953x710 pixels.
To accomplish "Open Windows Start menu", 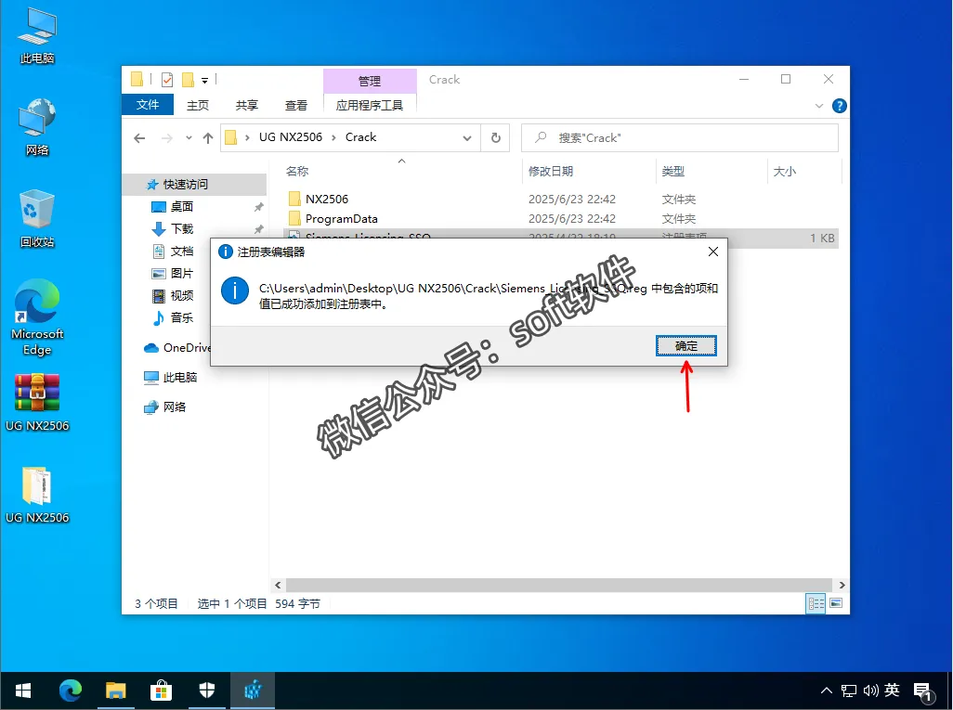I will point(23,691).
